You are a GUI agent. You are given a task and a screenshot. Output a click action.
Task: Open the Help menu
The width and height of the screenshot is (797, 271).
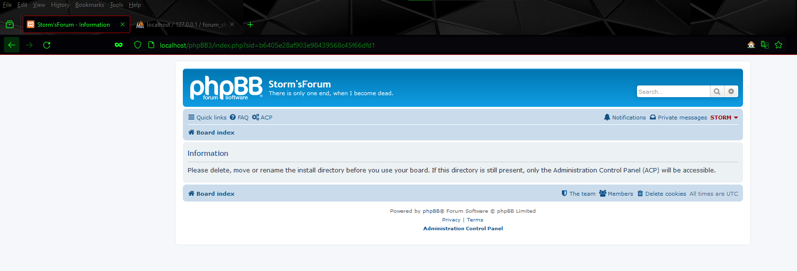(135, 5)
